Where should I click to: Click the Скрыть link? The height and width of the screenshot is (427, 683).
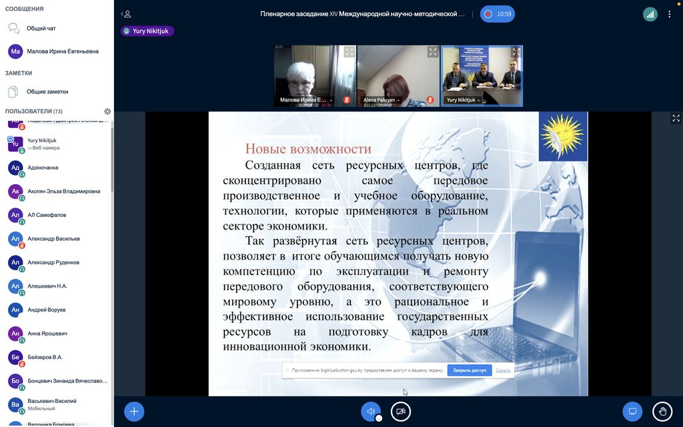click(503, 370)
